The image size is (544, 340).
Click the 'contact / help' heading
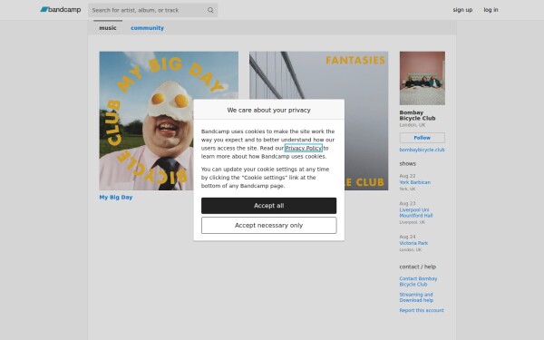point(417,267)
